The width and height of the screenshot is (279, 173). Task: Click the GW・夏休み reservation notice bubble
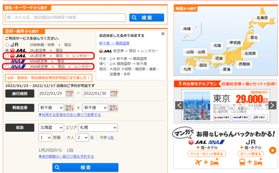tap(49, 78)
